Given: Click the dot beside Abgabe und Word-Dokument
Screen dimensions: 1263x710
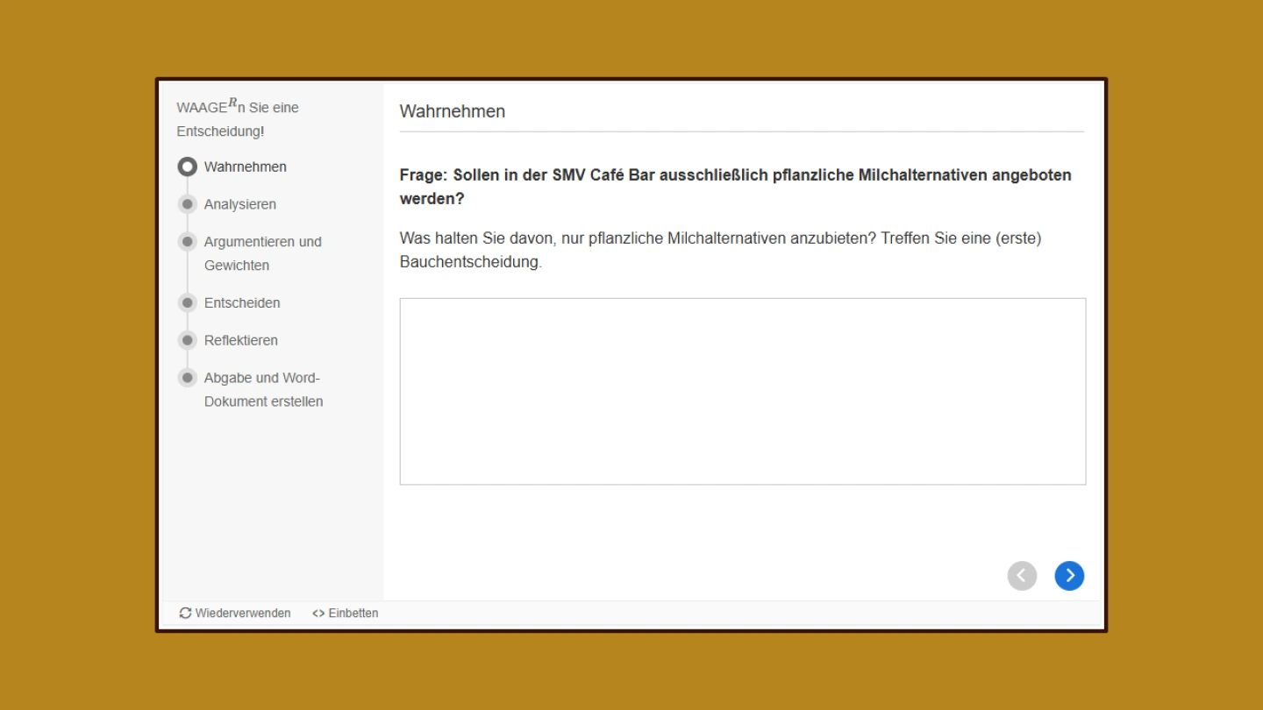Looking at the screenshot, I should [188, 378].
